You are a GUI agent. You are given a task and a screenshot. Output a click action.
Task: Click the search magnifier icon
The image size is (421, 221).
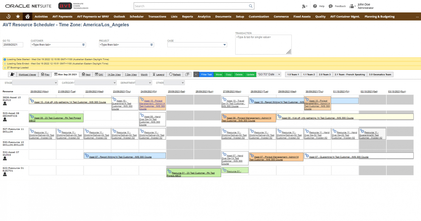click(x=251, y=6)
